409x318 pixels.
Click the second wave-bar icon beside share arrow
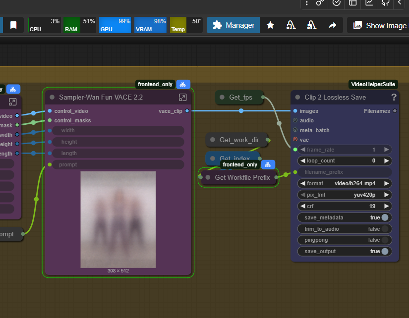tap(312, 25)
